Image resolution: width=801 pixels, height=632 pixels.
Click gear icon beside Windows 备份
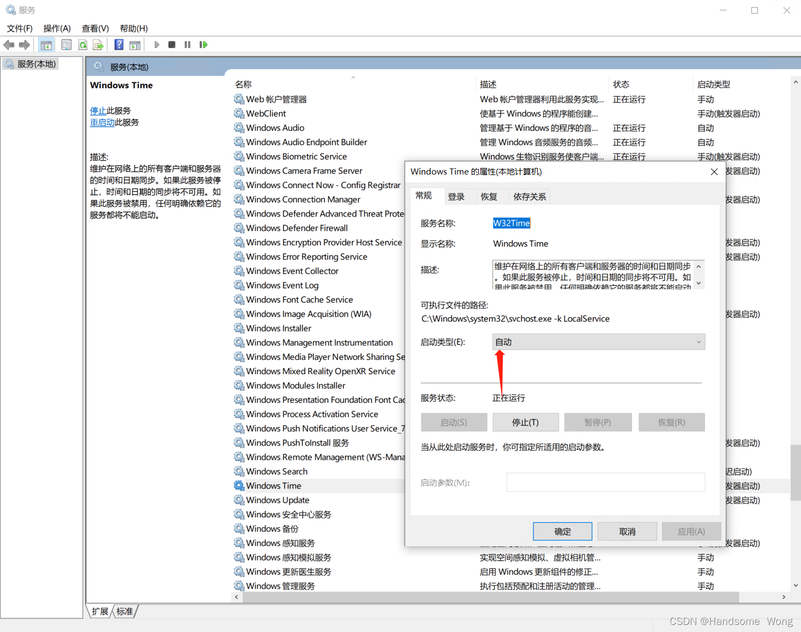239,529
